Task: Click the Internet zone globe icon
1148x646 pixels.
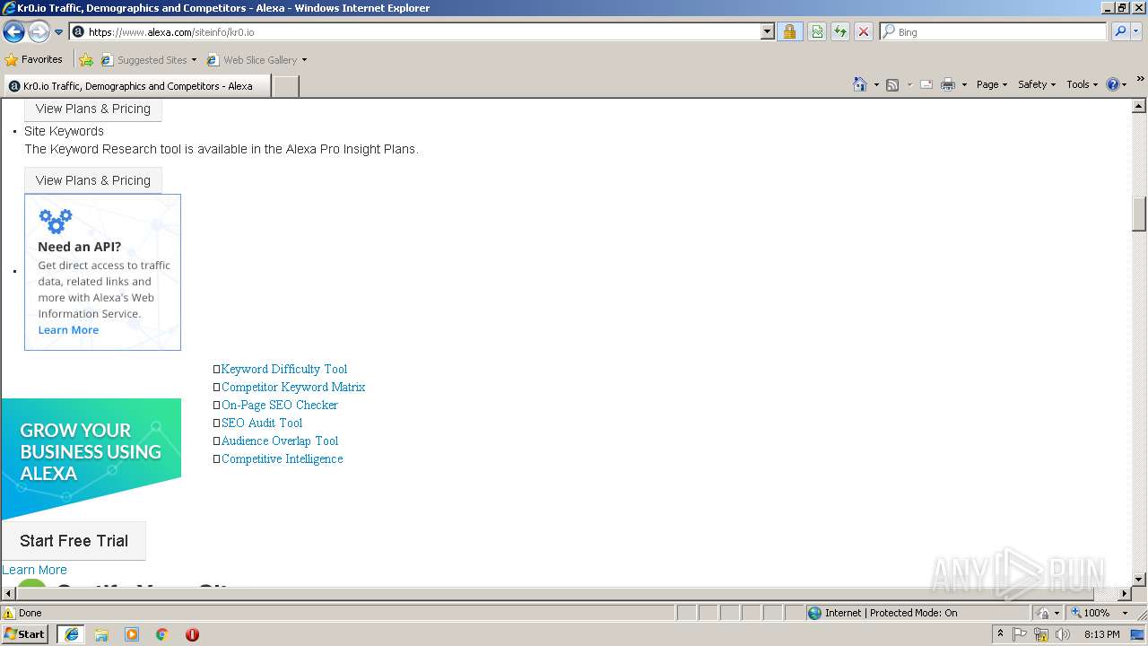Action: [814, 613]
